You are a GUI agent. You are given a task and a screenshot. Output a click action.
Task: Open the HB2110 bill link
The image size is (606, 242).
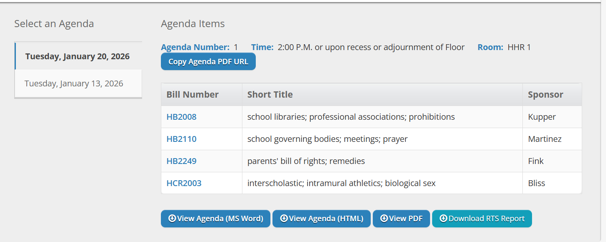pyautogui.click(x=181, y=139)
